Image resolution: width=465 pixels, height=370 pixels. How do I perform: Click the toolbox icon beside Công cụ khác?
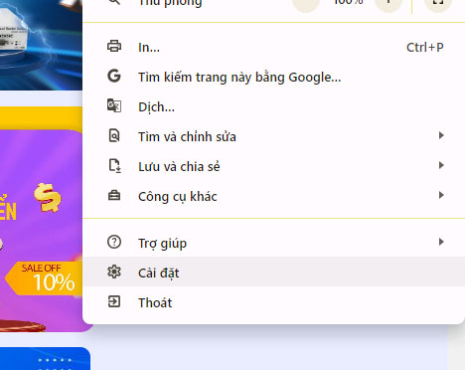point(114,196)
